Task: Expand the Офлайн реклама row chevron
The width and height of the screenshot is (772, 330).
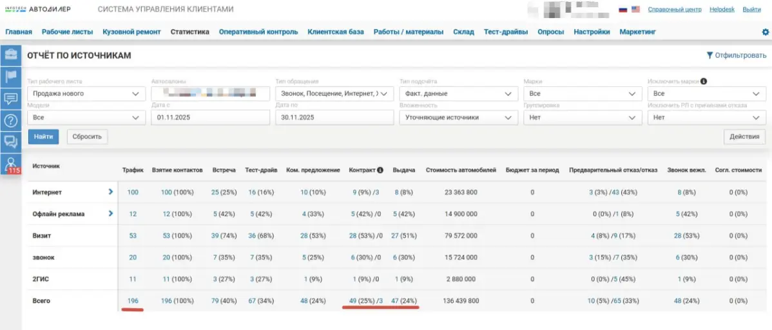Action: [x=111, y=214]
